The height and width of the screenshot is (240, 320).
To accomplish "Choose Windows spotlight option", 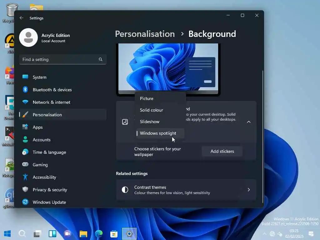I will click(160, 133).
